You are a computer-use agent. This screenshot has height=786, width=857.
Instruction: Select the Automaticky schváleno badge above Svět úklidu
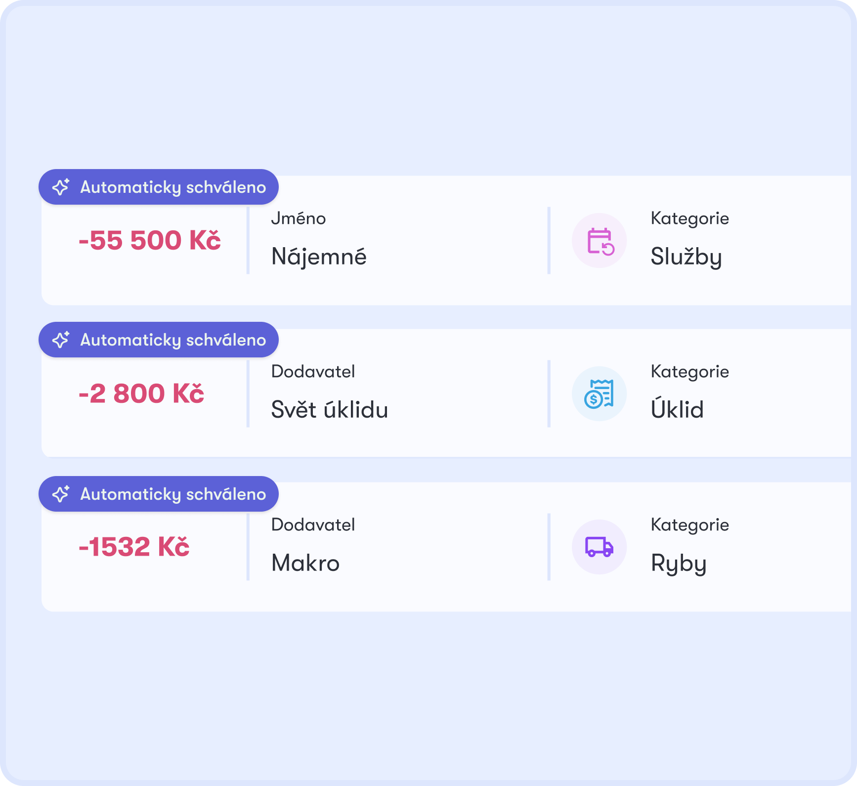point(159,340)
